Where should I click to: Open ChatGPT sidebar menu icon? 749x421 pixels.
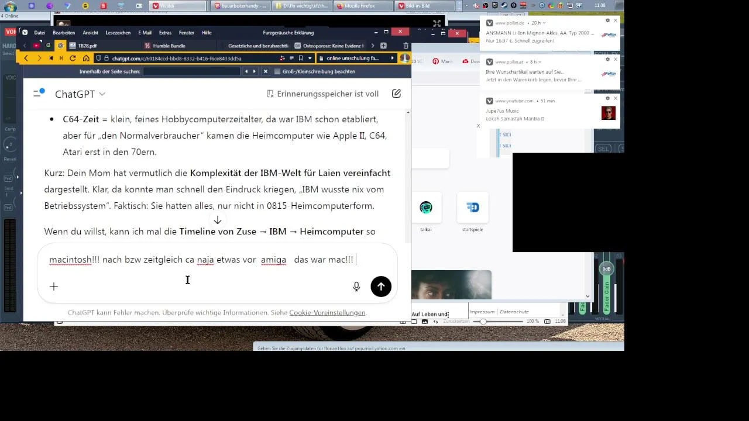(39, 93)
